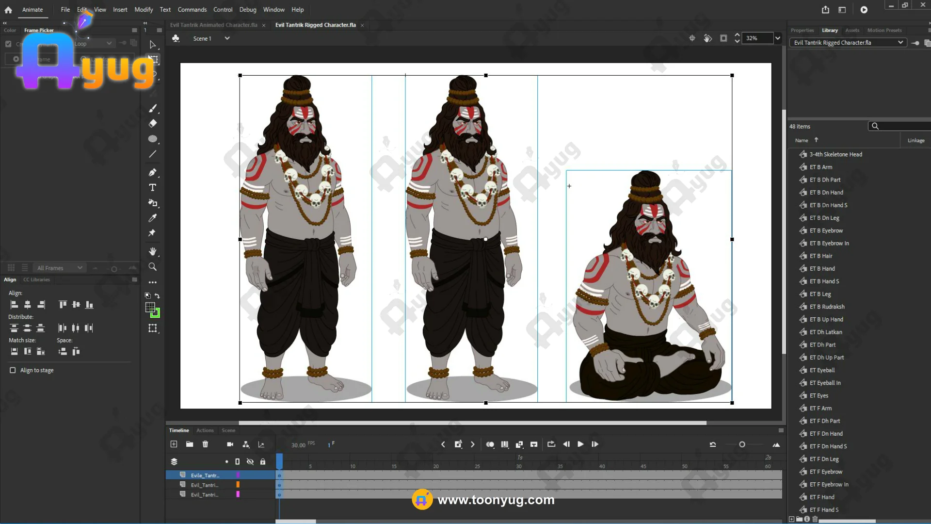Select the Hand pan tool
Viewport: 931px width, 524px height.
coord(152,251)
